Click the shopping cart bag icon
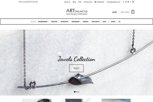The width and height of the screenshot is (153, 102). click(133, 12)
